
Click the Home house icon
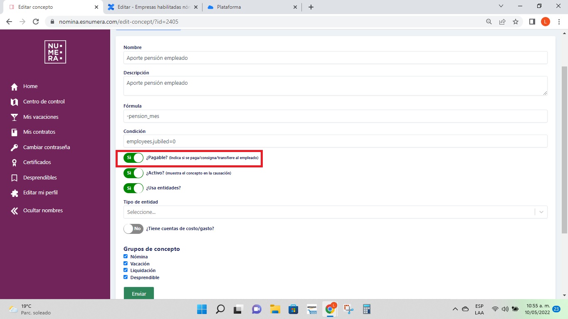(x=15, y=87)
